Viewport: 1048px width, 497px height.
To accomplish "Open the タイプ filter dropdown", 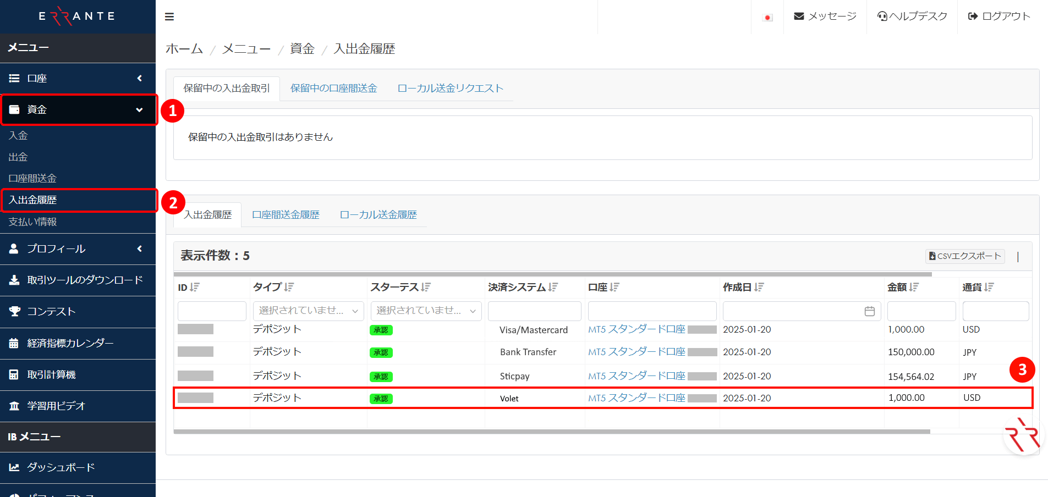I will point(308,311).
